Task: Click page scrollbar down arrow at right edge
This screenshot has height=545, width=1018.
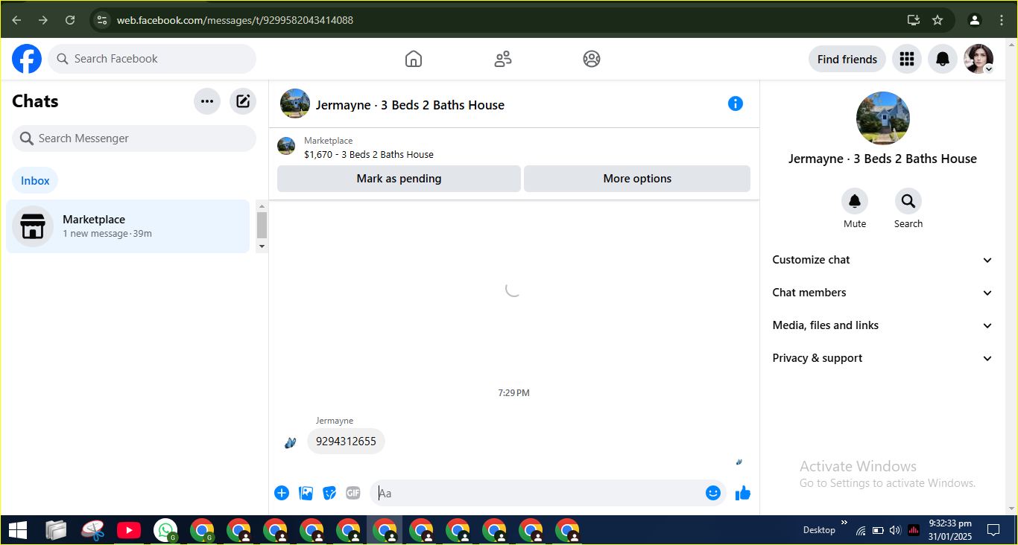Action: [1011, 509]
